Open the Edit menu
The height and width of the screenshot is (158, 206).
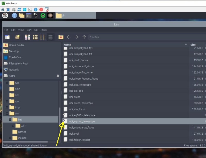[13, 30]
